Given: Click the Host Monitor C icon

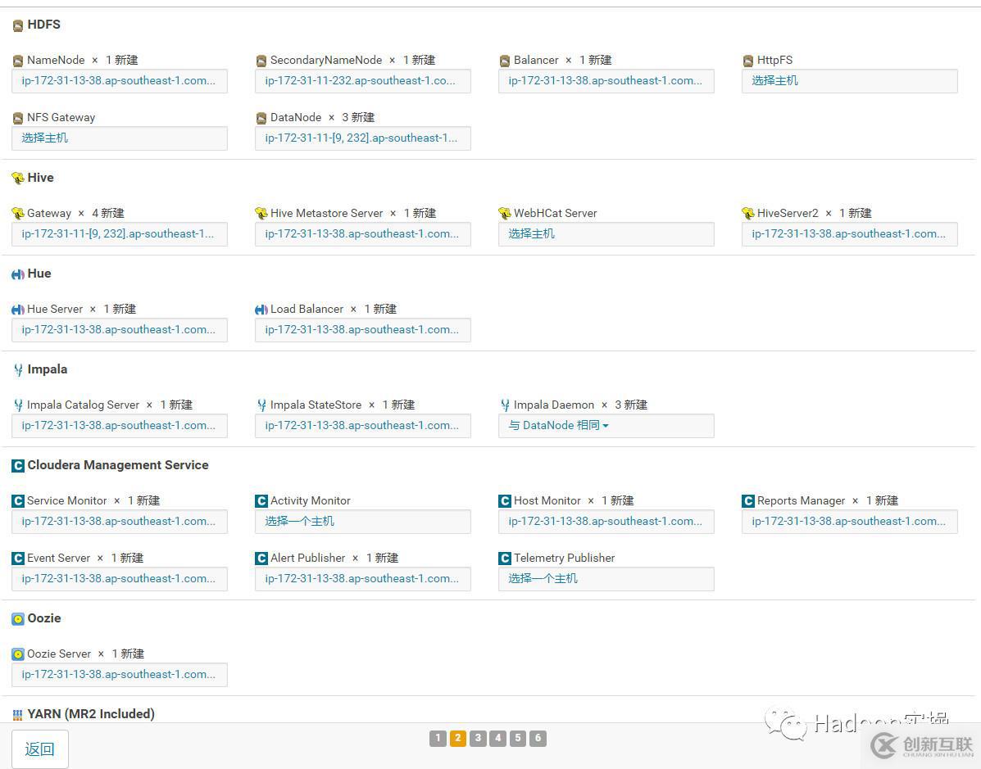Looking at the screenshot, I should point(505,501).
